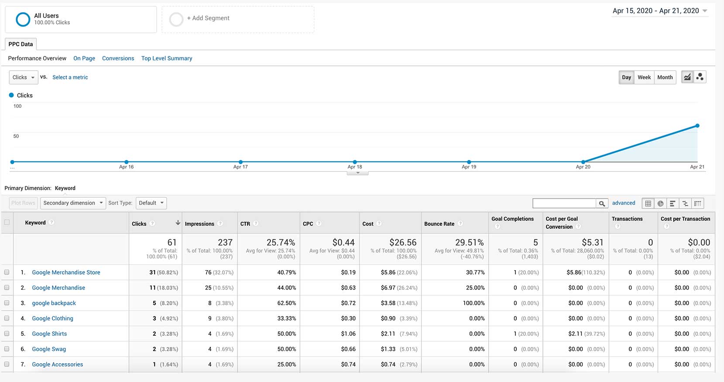Switch to line chart view icon

point(687,77)
